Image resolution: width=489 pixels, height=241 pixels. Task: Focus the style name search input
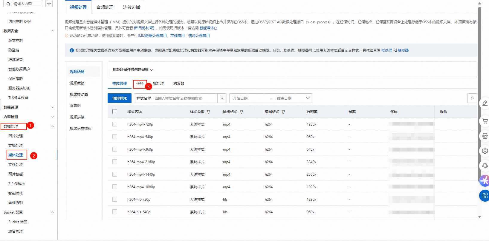click(185, 98)
